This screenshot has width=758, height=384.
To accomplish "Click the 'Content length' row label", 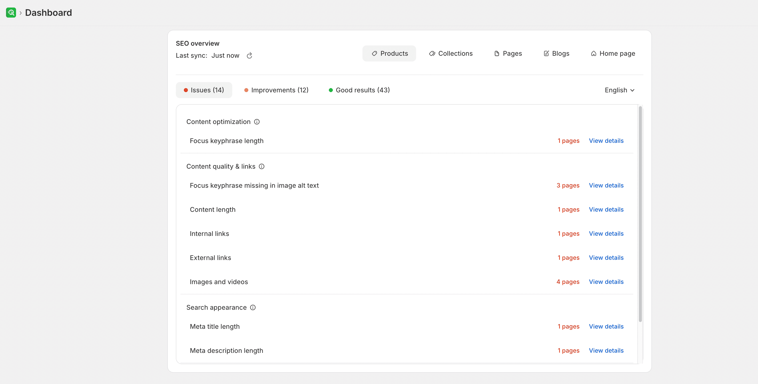I will (212, 210).
